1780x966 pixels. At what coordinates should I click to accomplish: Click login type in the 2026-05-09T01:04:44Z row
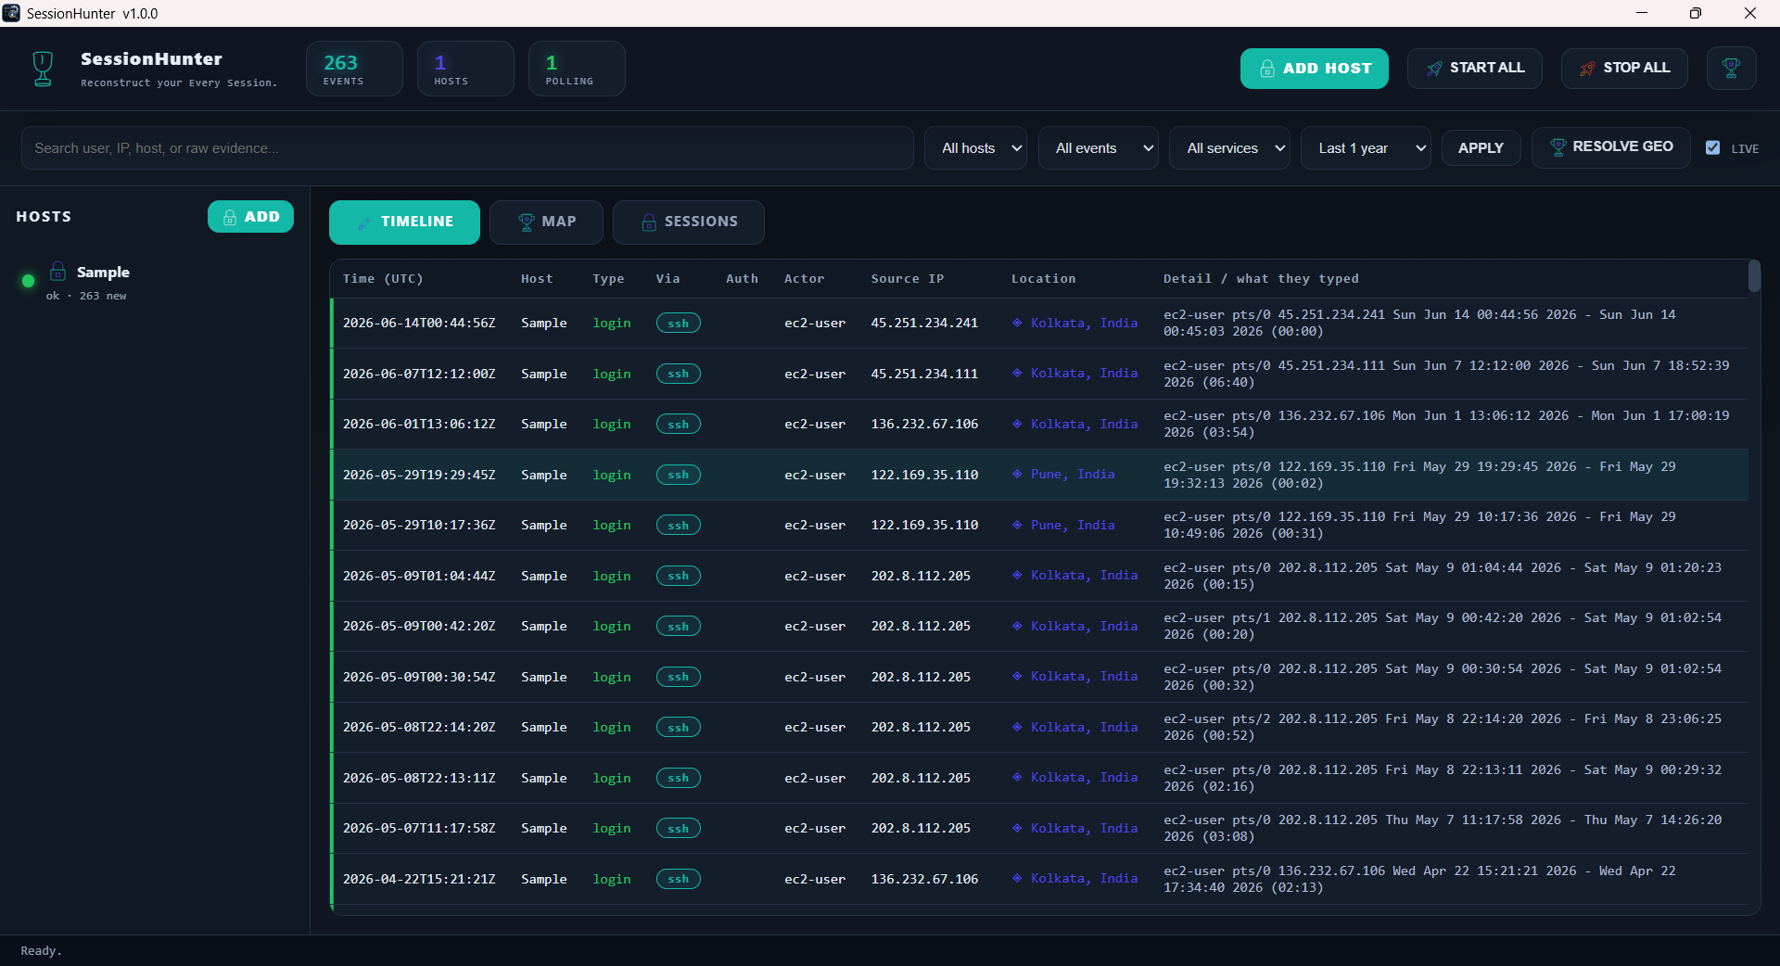click(x=612, y=576)
